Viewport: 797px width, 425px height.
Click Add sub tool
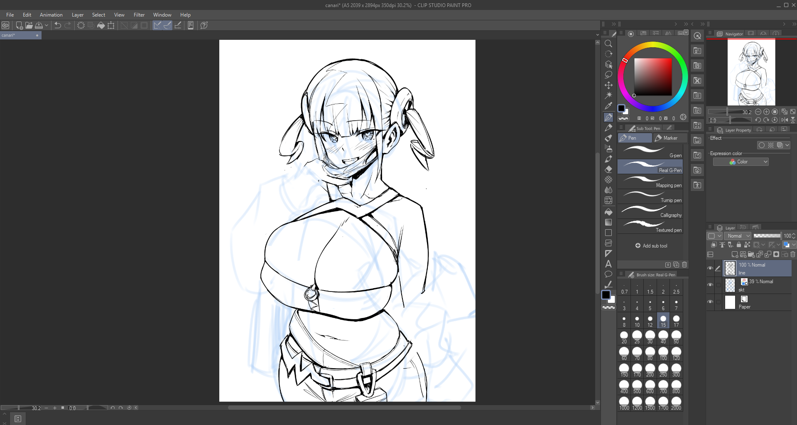pyautogui.click(x=651, y=246)
